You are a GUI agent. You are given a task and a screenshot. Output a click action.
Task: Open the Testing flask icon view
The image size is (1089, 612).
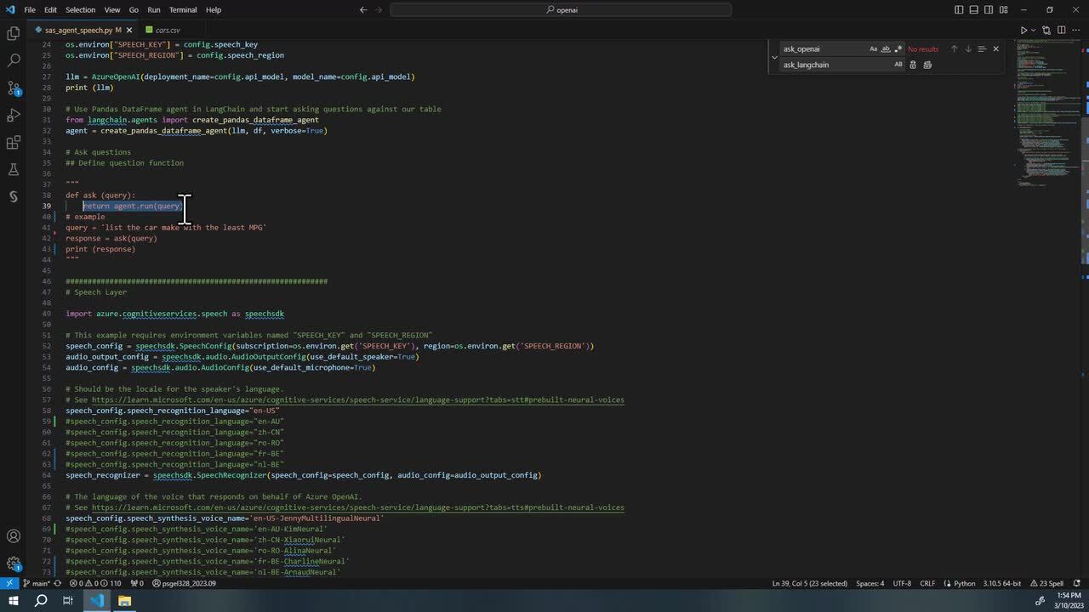(13, 169)
